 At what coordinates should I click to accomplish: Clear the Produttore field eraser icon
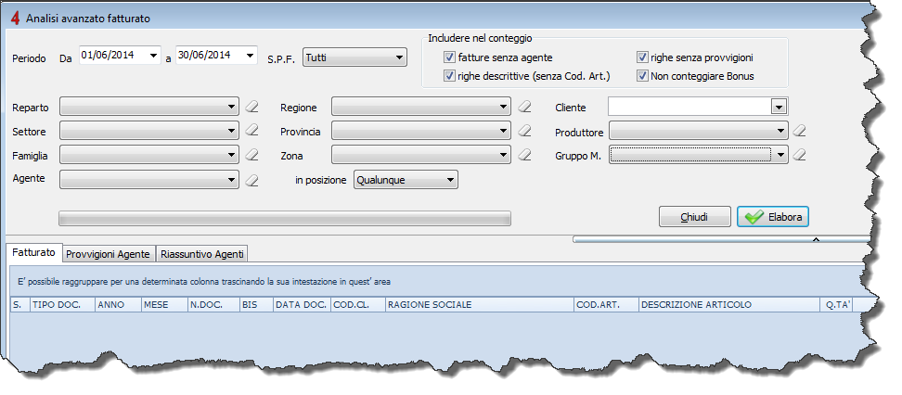pyautogui.click(x=799, y=131)
